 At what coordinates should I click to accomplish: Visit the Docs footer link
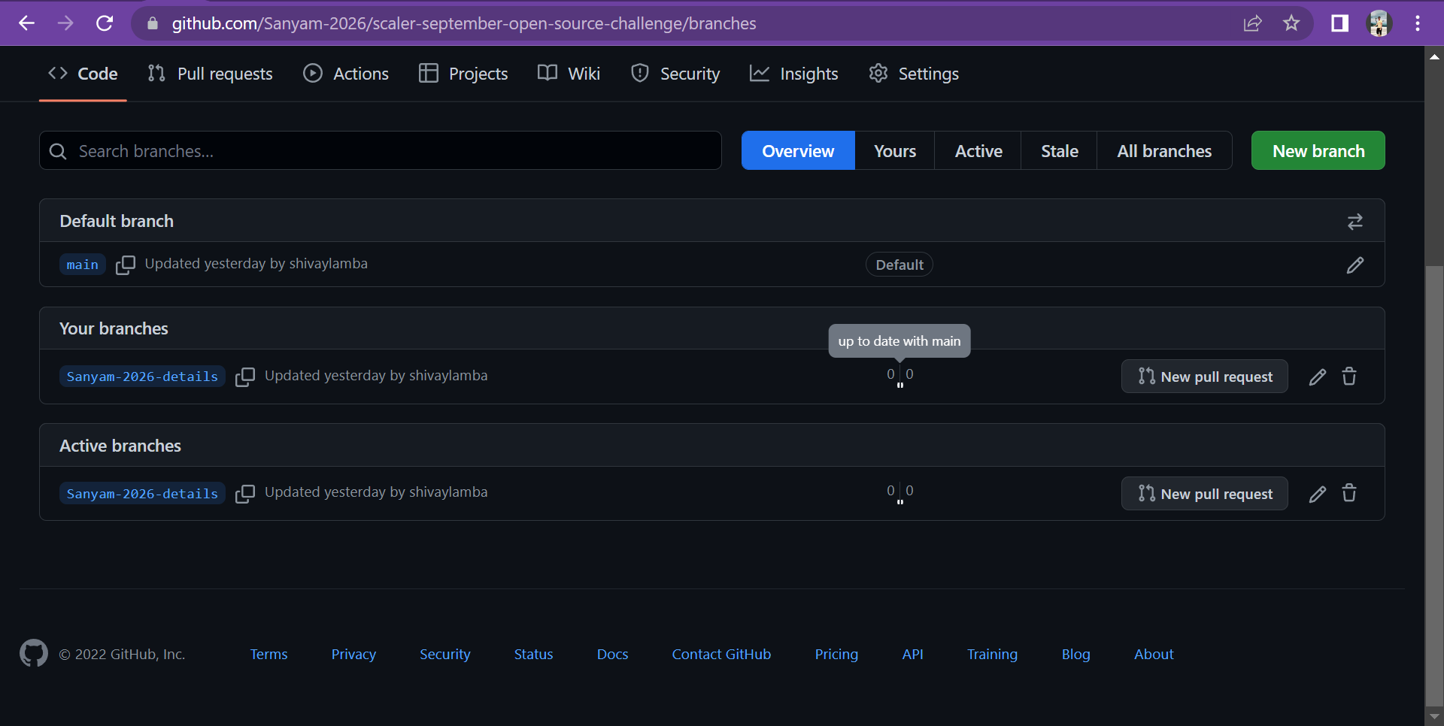[x=612, y=654]
